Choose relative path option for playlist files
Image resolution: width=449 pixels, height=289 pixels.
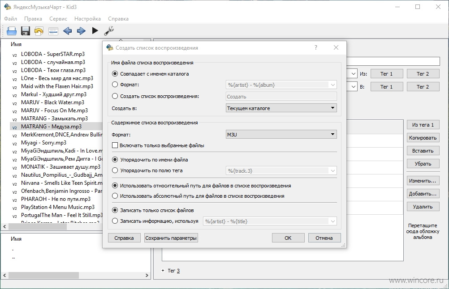[x=115, y=186]
